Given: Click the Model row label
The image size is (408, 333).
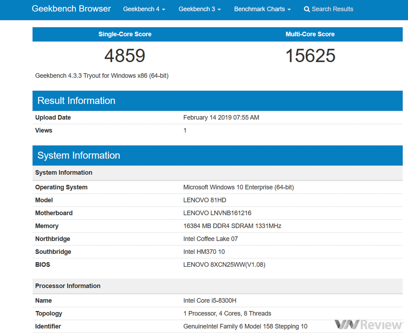Looking at the screenshot, I should pos(44,200).
